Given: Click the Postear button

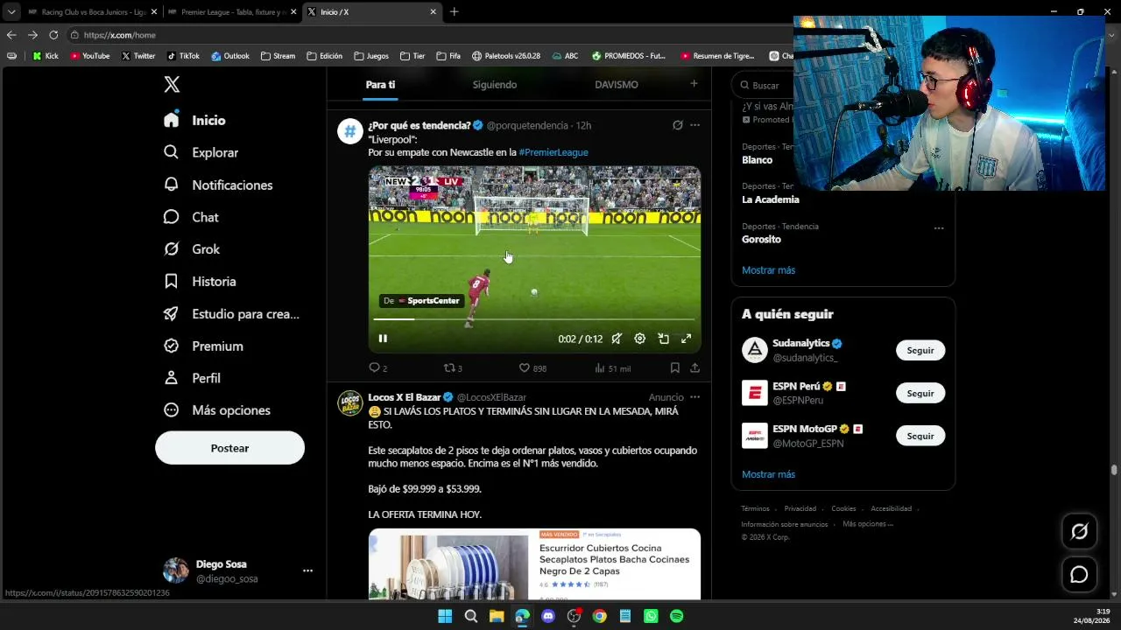Looking at the screenshot, I should click(229, 448).
